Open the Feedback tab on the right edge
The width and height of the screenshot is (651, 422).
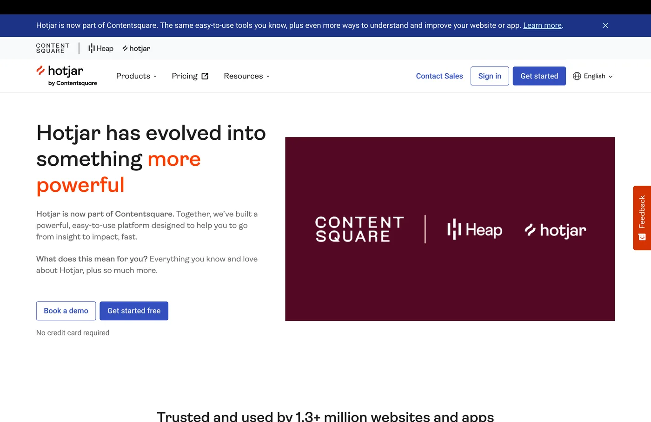click(642, 218)
